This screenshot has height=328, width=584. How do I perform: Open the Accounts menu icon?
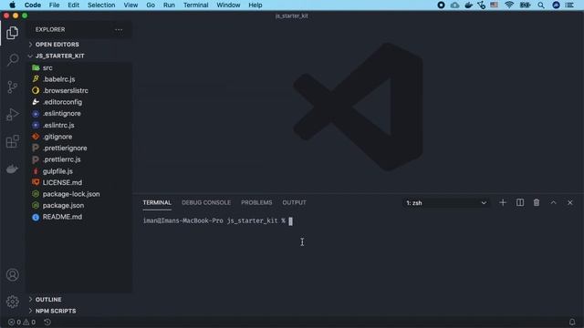[12, 275]
